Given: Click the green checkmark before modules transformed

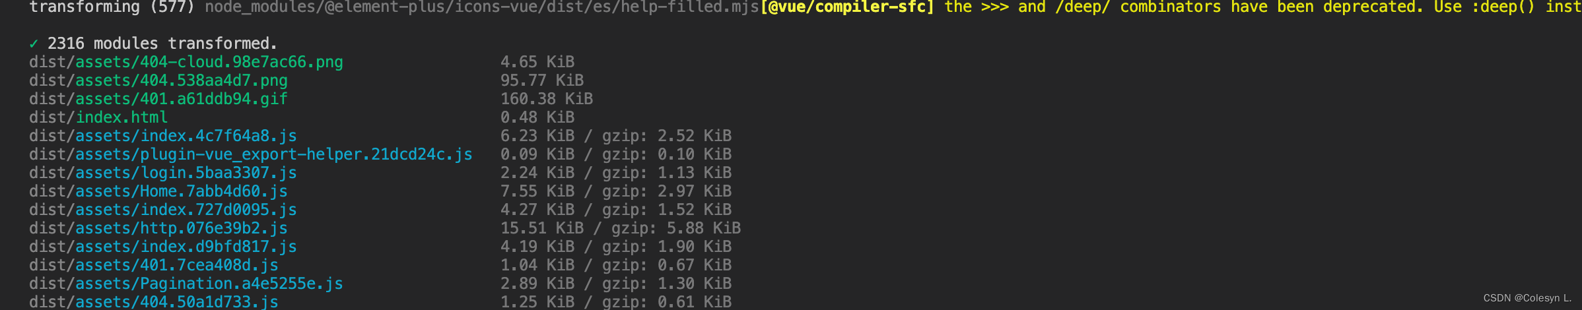Looking at the screenshot, I should pos(34,44).
